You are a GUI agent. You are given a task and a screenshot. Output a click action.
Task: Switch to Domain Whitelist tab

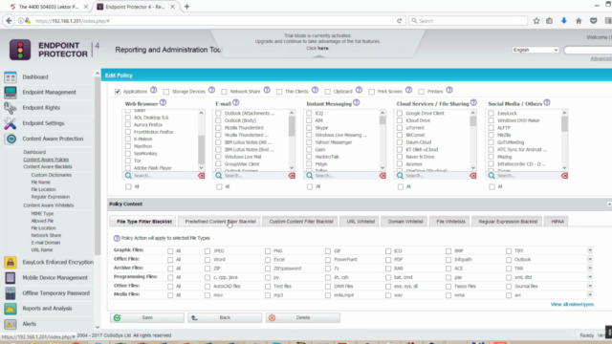tap(405, 221)
